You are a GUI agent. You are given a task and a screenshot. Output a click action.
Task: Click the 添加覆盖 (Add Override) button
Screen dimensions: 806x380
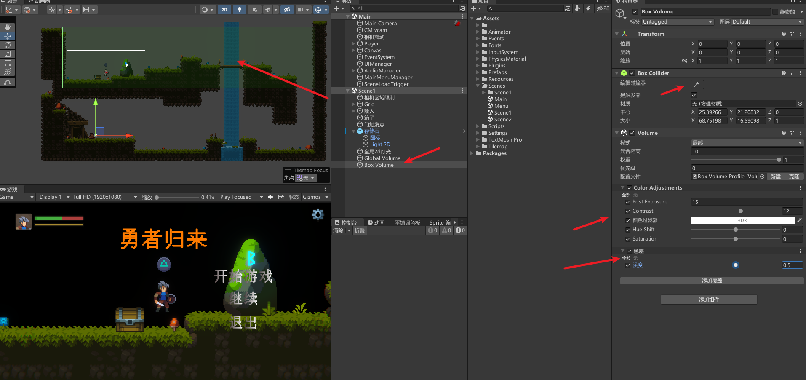pos(712,281)
